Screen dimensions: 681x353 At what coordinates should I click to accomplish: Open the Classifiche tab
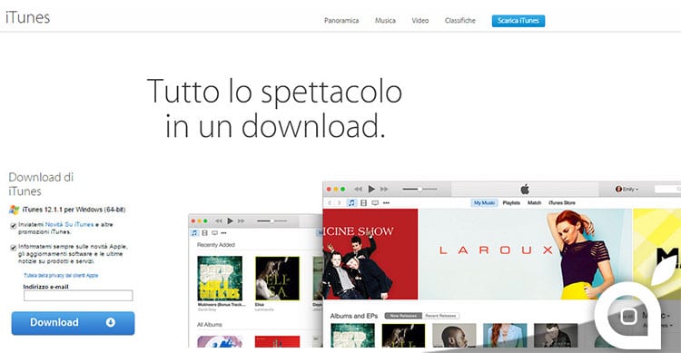coord(460,20)
